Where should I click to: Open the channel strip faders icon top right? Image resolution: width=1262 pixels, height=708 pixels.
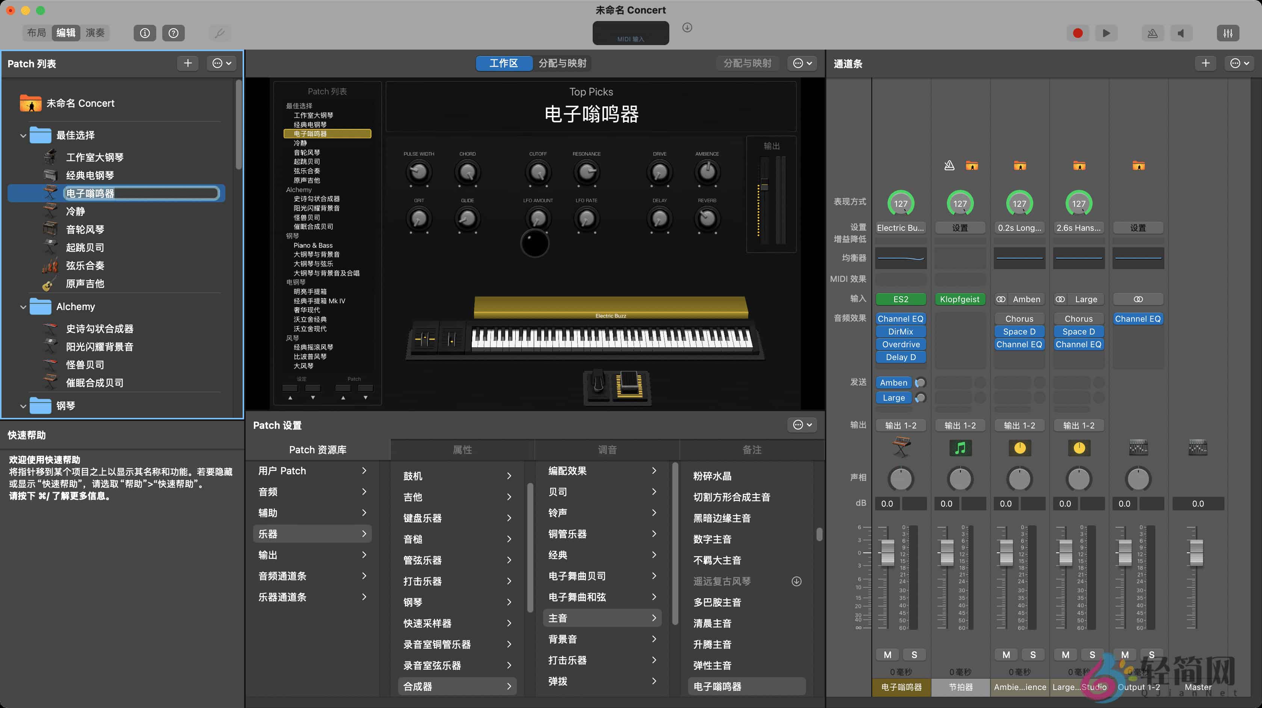[1228, 33]
